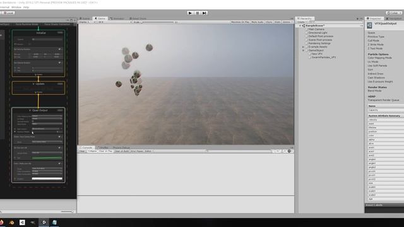Open Firefox from the taskbar
This screenshot has width=404, height=227.
pyautogui.click(x=1, y=223)
